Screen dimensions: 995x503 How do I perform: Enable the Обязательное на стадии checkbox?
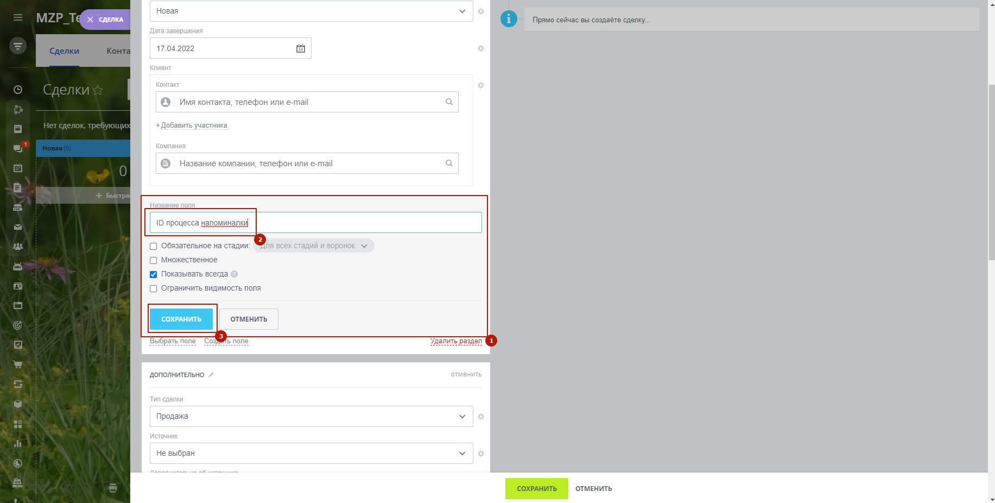(154, 246)
